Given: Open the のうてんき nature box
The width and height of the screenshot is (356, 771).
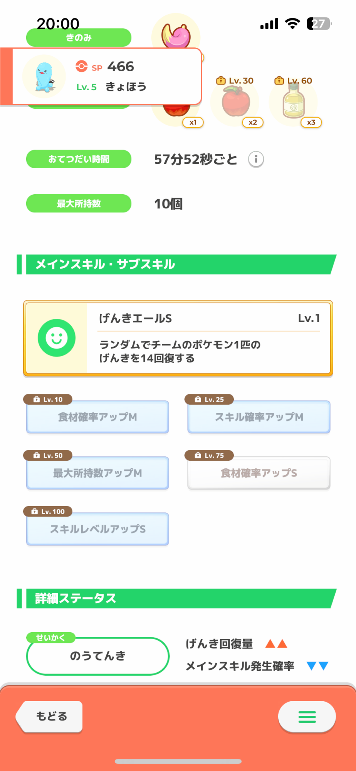Looking at the screenshot, I should pos(97,656).
